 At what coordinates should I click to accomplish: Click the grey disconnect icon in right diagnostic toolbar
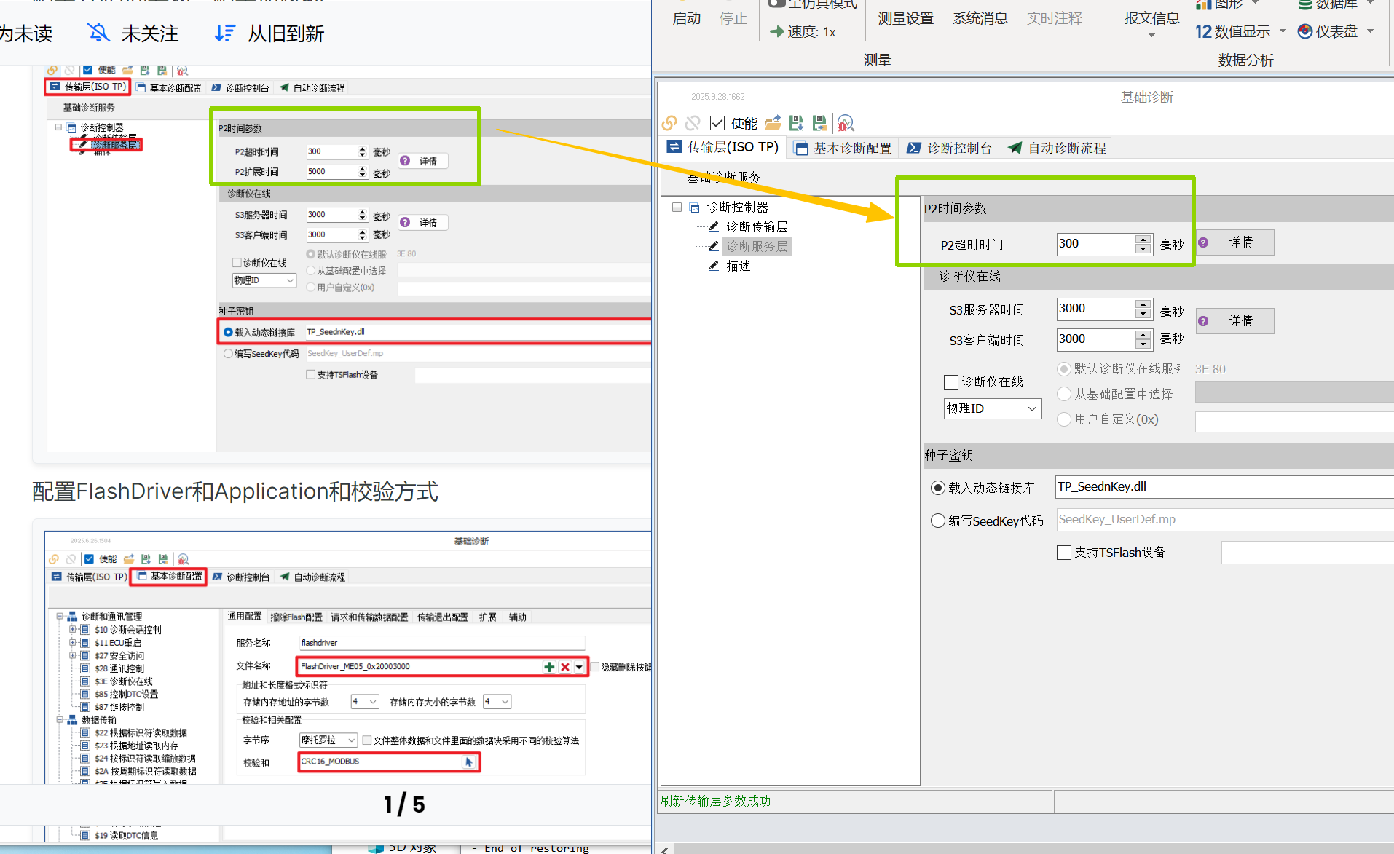click(693, 123)
